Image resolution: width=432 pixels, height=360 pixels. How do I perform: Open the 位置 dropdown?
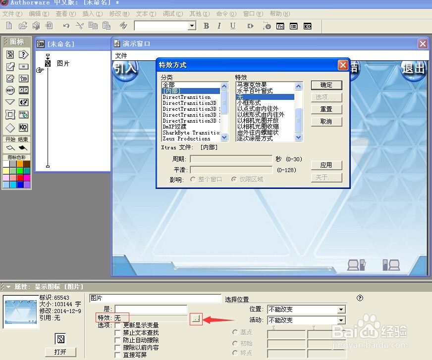[341, 310]
